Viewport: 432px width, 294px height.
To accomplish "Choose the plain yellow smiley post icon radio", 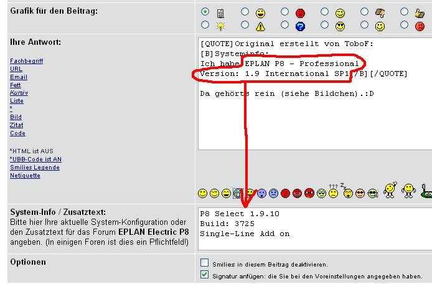I will tap(365, 25).
